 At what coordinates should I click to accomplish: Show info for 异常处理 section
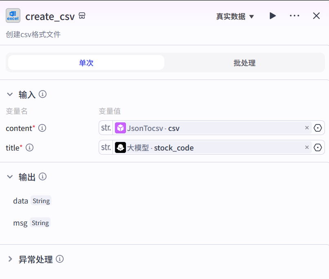point(60,259)
